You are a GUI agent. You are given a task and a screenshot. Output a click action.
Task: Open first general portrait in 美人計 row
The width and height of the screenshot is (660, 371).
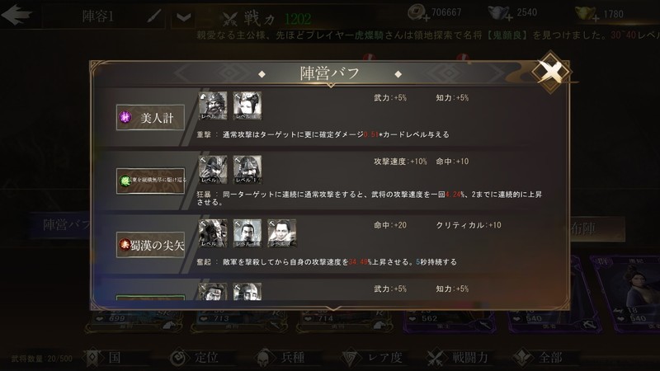point(213,106)
